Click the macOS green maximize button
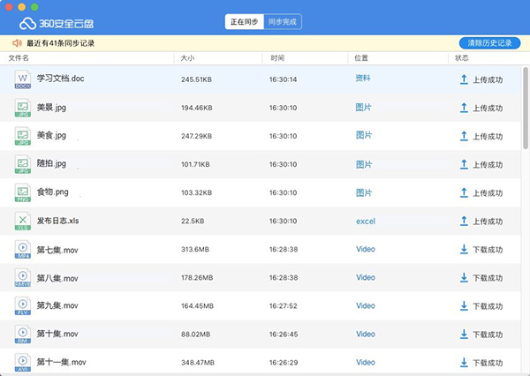The image size is (530, 376). (34, 7)
